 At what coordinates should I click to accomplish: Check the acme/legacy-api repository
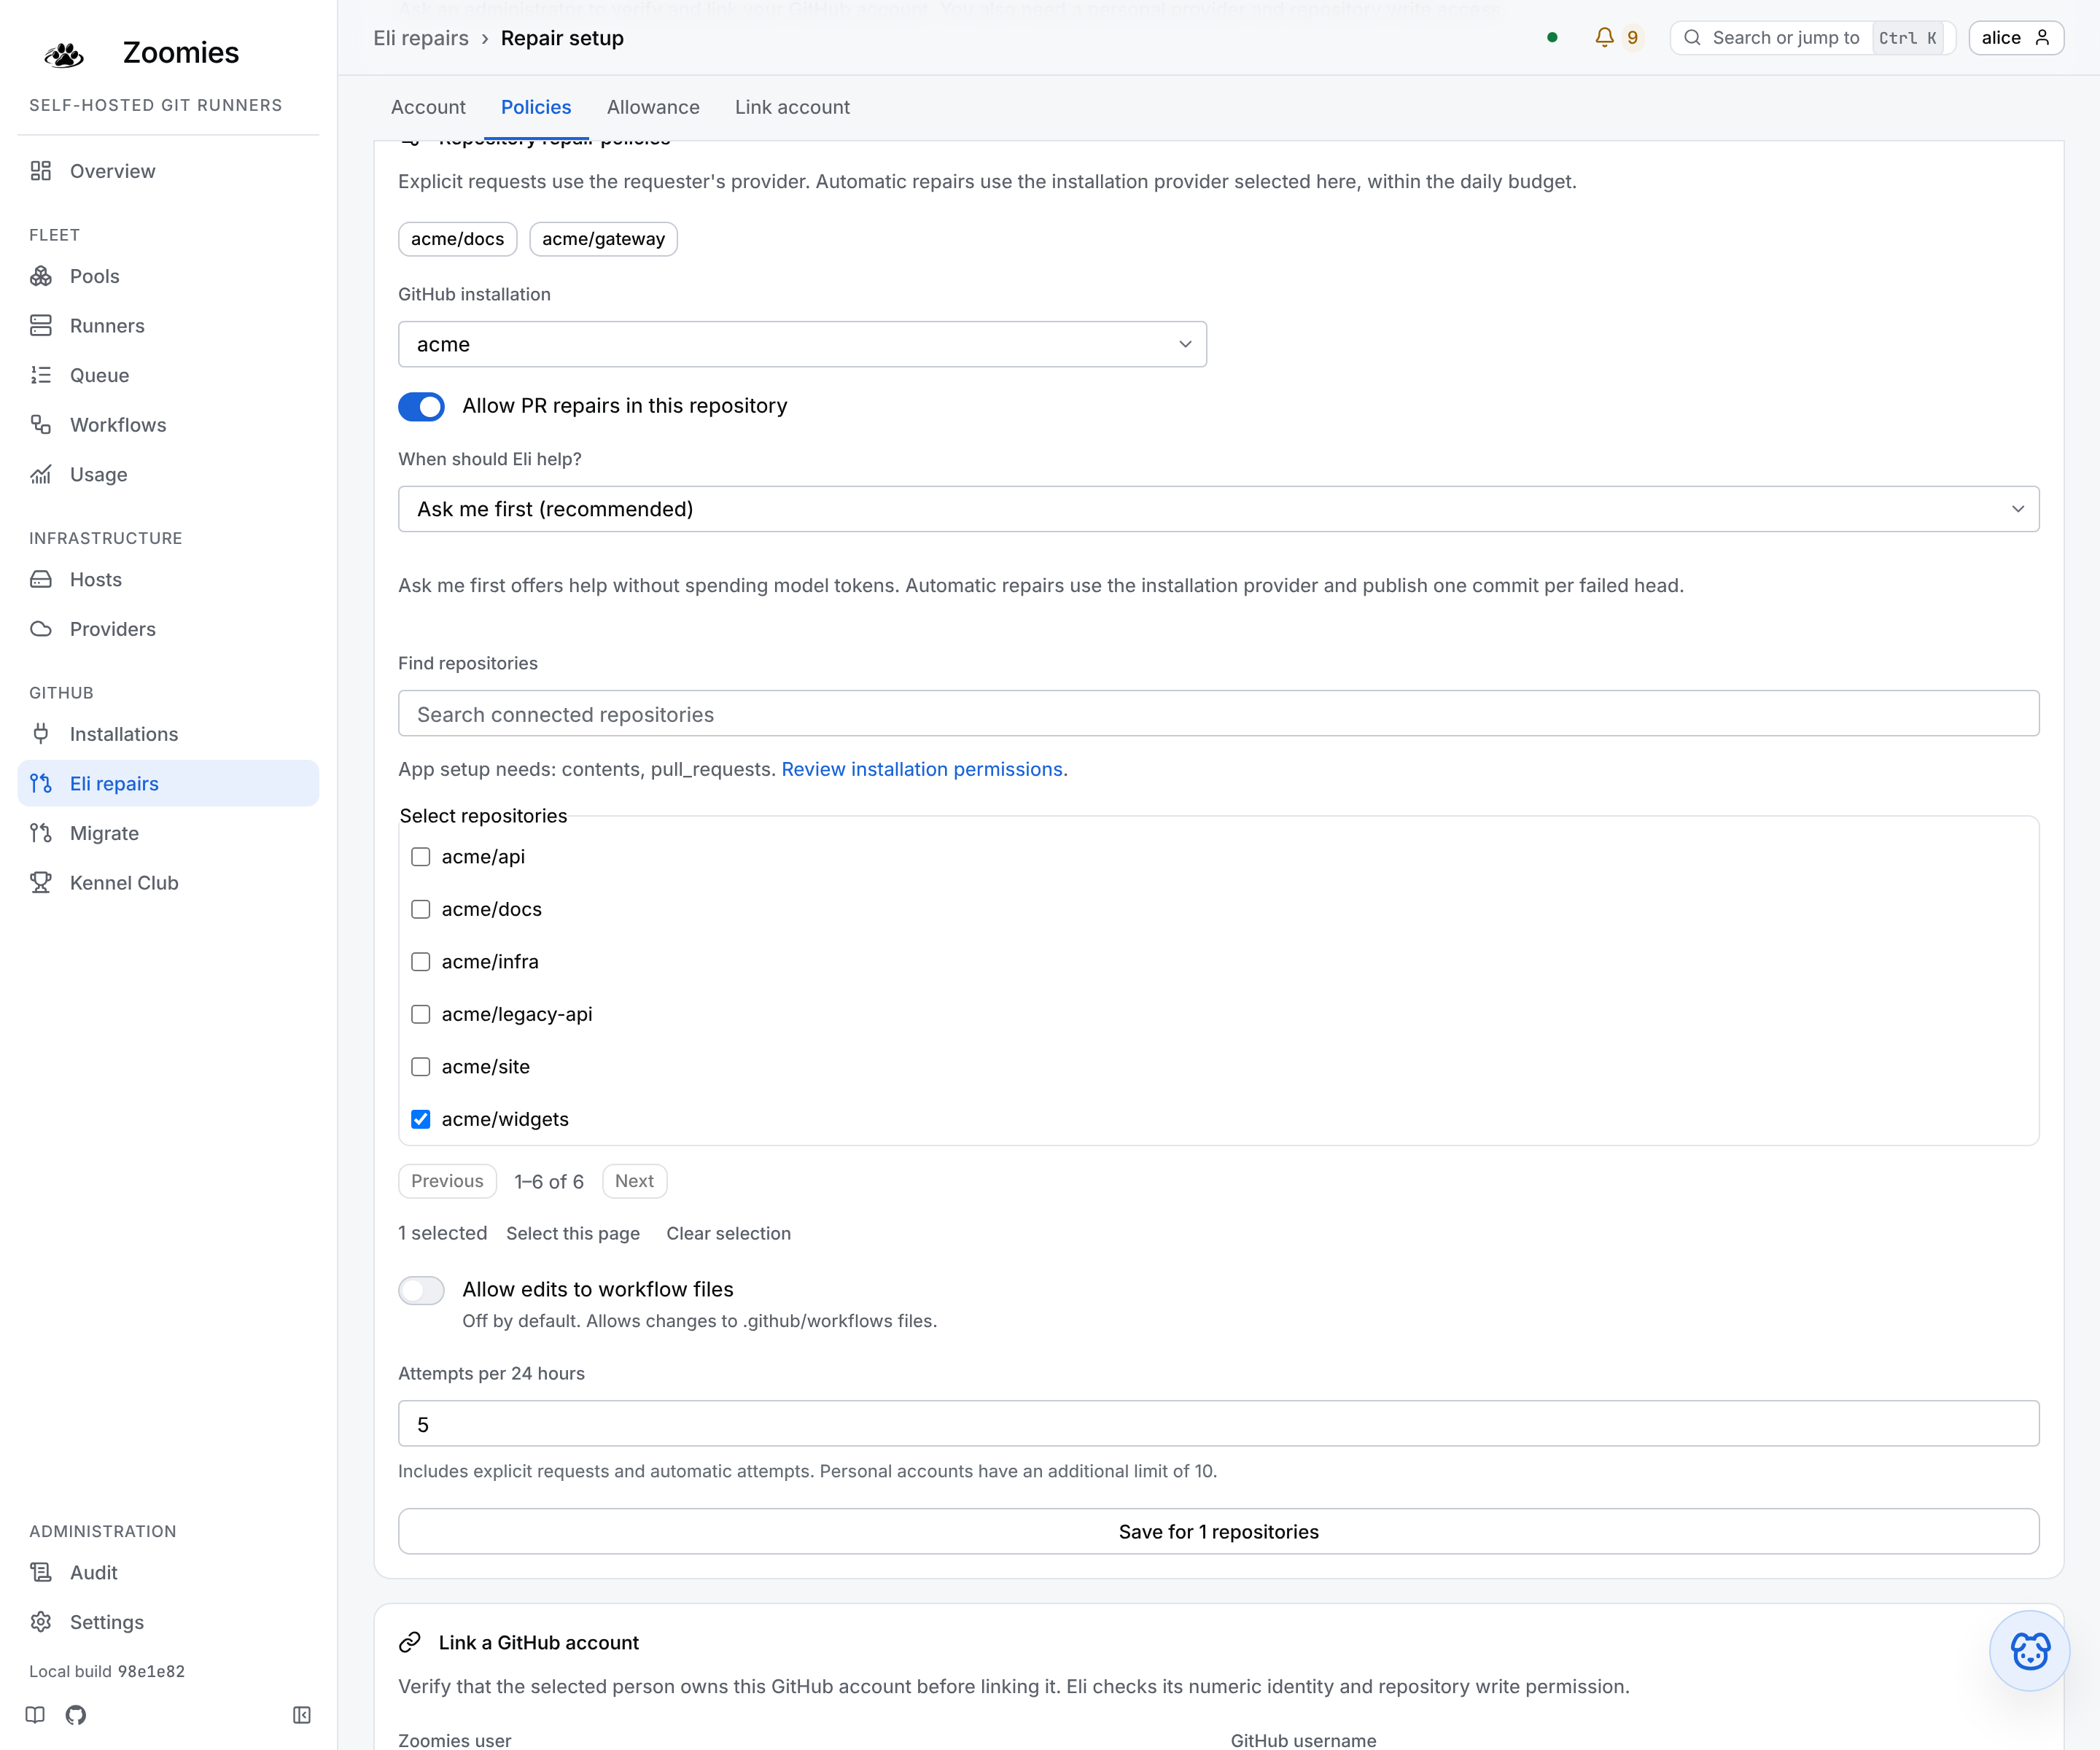coord(421,1014)
